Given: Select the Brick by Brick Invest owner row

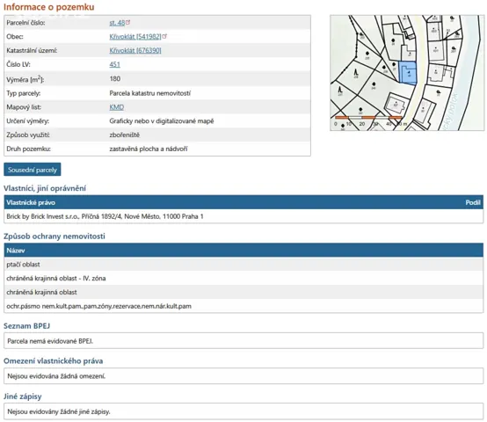Looking at the screenshot, I should (243, 216).
